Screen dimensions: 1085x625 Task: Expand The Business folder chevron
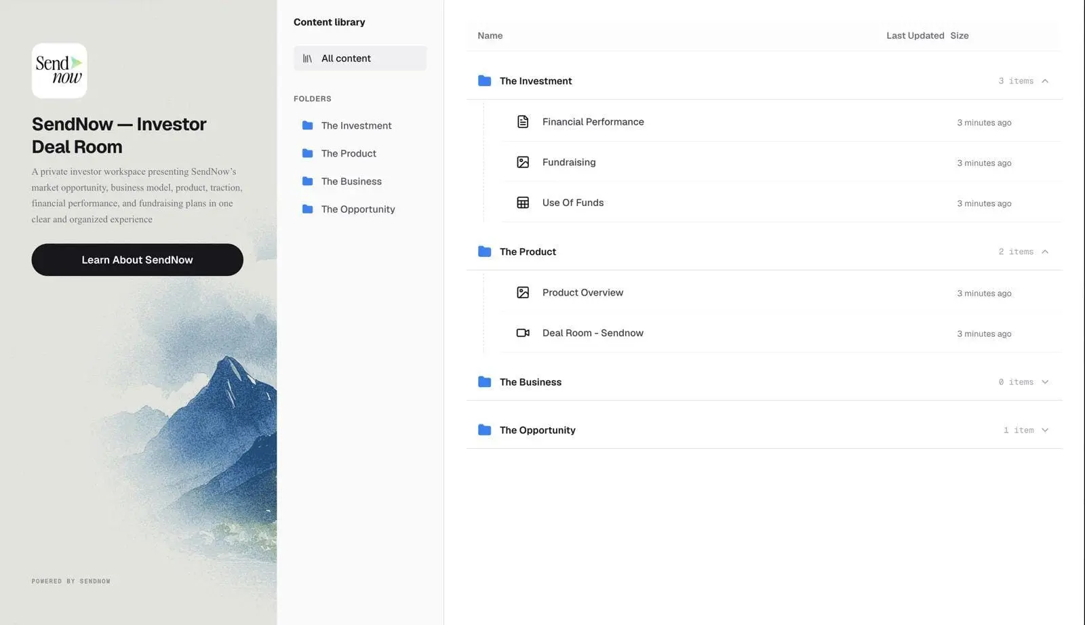[x=1045, y=382]
